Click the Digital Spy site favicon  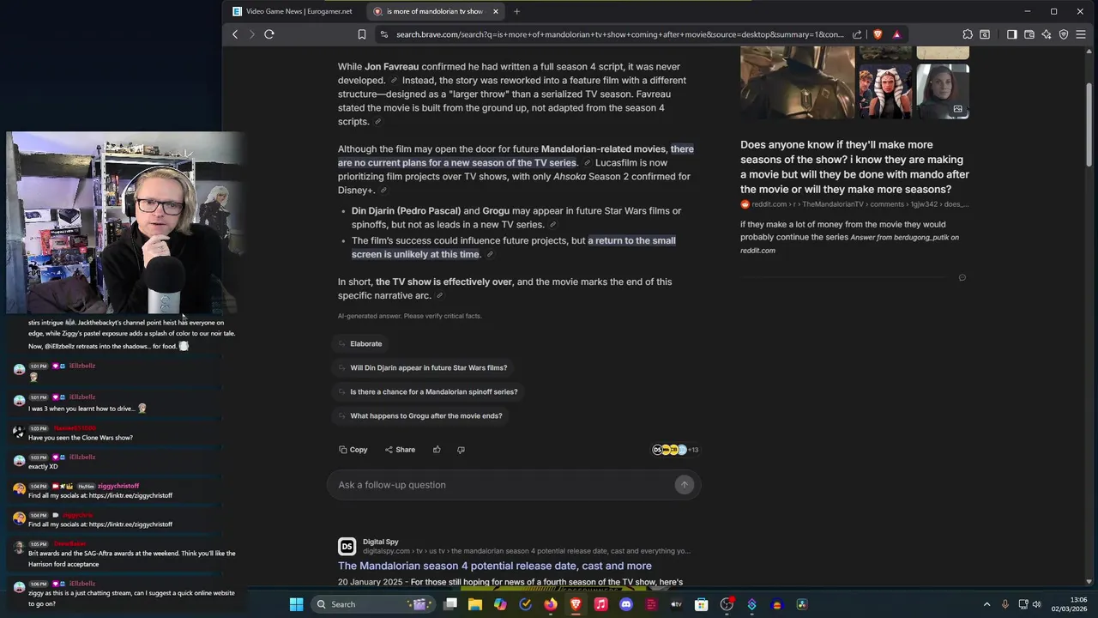click(x=347, y=546)
